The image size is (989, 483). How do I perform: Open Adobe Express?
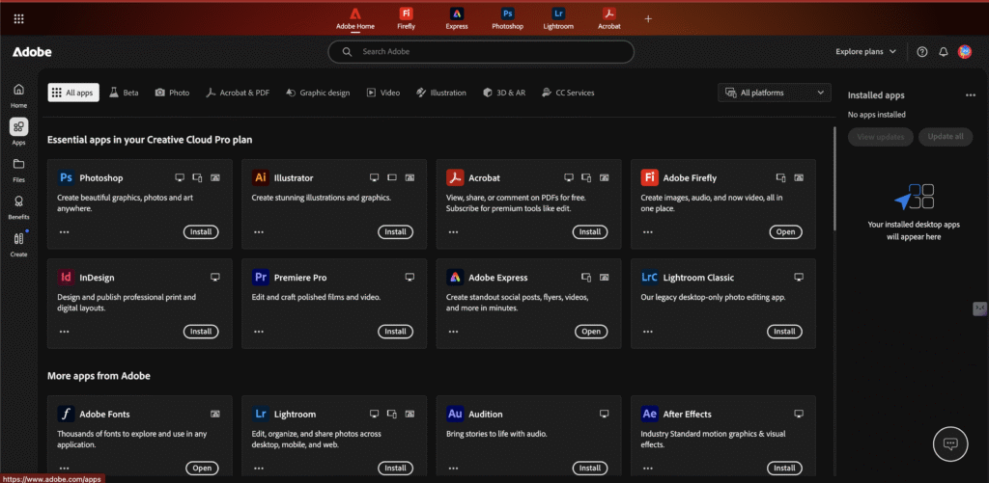click(591, 332)
